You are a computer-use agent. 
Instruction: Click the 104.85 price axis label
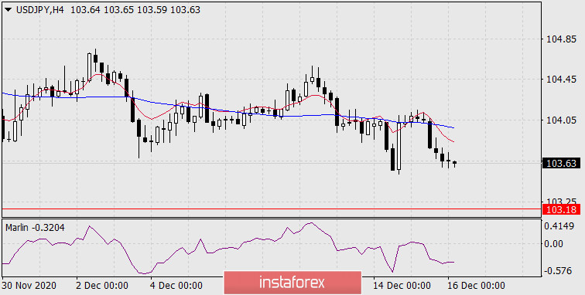[561, 39]
